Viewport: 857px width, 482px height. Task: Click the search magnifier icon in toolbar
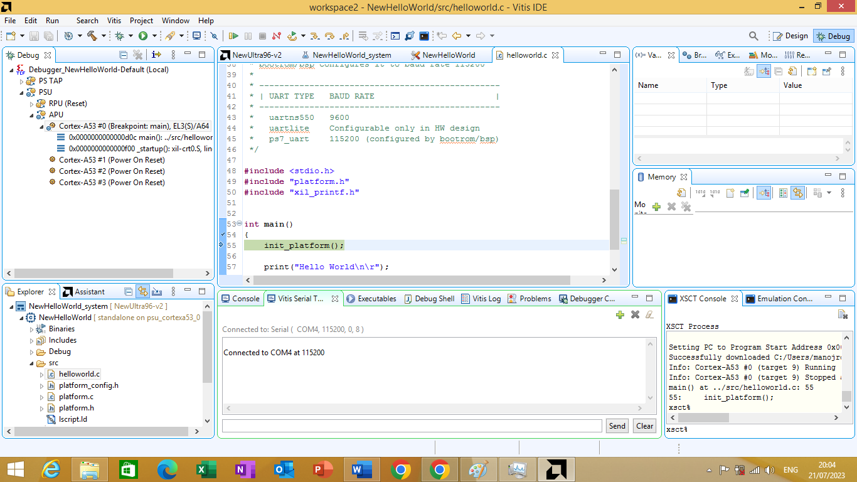[x=753, y=36]
